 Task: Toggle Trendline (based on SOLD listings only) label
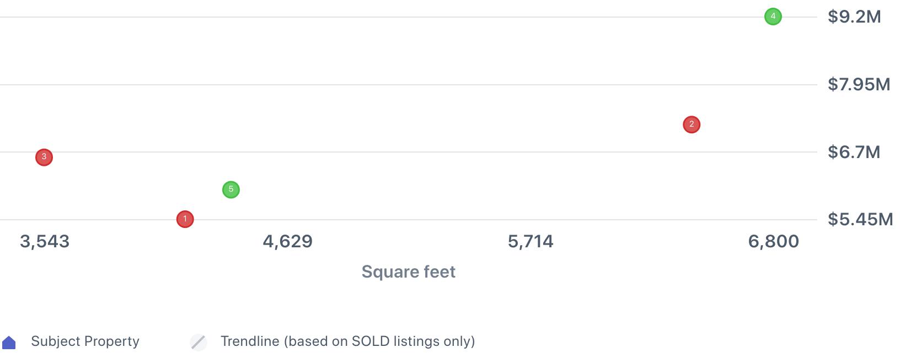point(347,341)
